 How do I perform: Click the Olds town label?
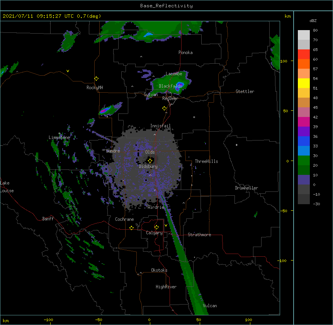tap(150, 152)
